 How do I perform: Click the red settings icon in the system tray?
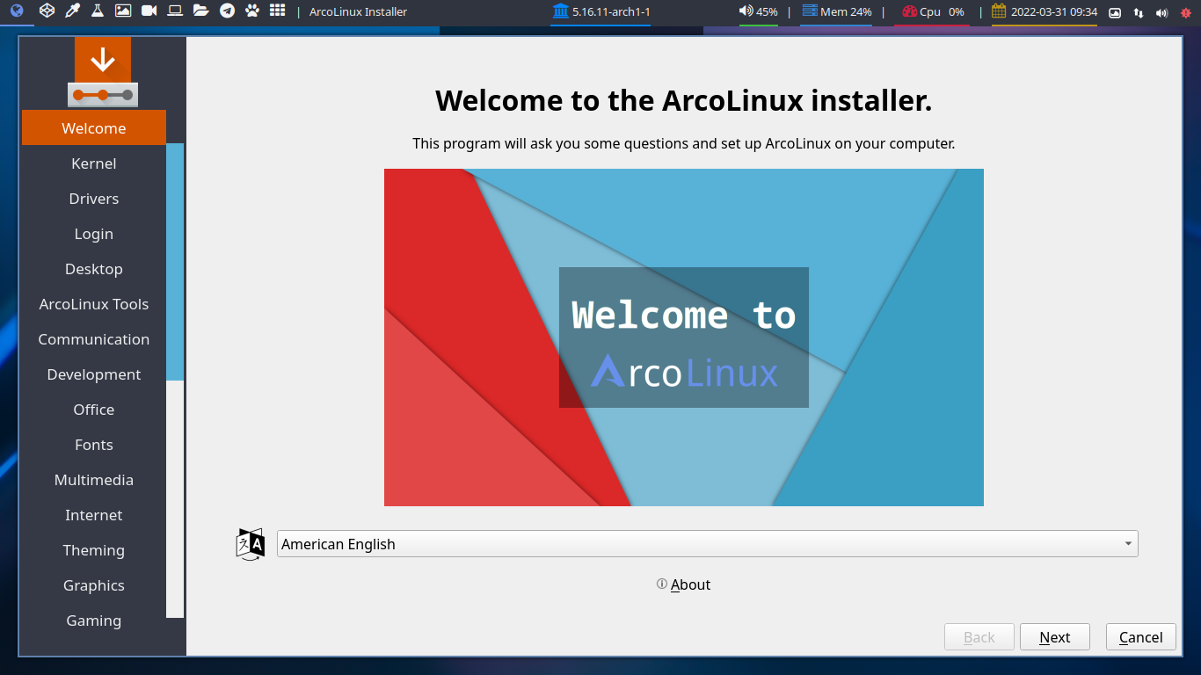click(x=1186, y=12)
